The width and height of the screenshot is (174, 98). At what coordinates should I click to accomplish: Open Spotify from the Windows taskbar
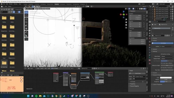coord(36,96)
